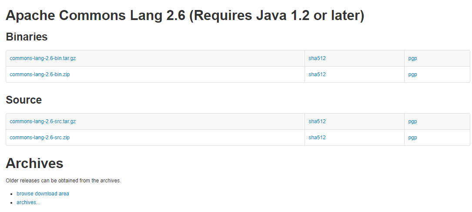Follow the 'browse download area' link
The image size is (472, 212).
43,194
